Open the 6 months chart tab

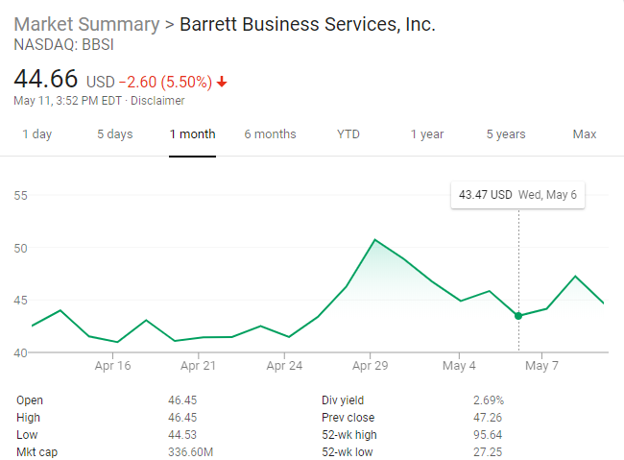click(270, 134)
